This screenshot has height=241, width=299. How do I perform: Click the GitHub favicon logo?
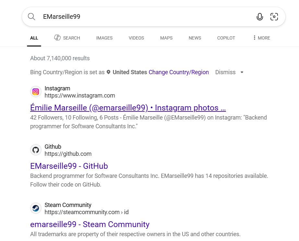point(36,150)
